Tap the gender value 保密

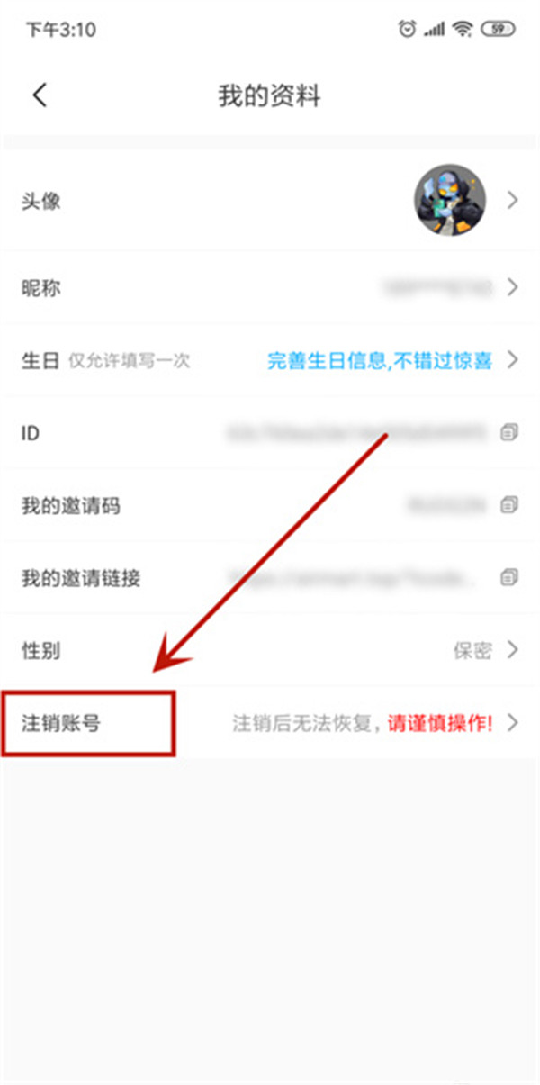pyautogui.click(x=472, y=650)
